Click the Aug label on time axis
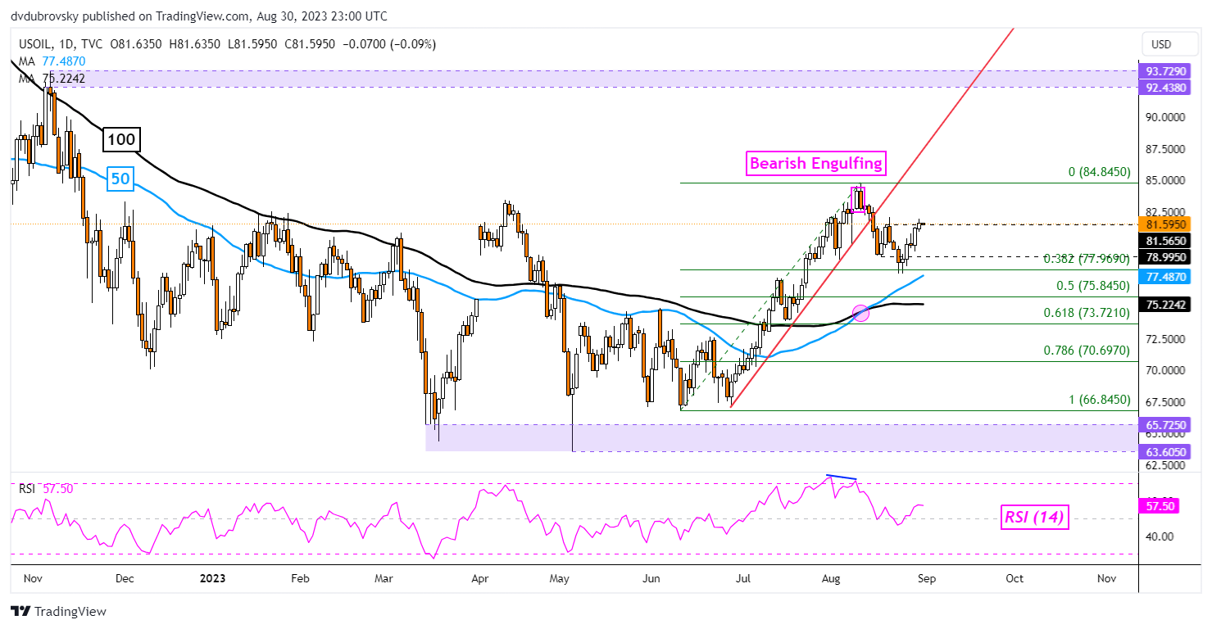The width and height of the screenshot is (1212, 629). click(831, 578)
